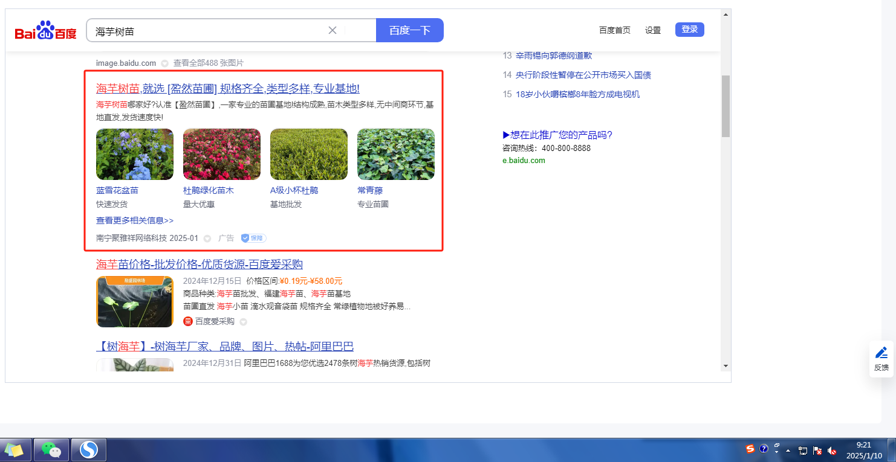Expand dropdown arrow beside 百度爱采购 source
Viewport: 896px width, 462px height.
coord(244,322)
